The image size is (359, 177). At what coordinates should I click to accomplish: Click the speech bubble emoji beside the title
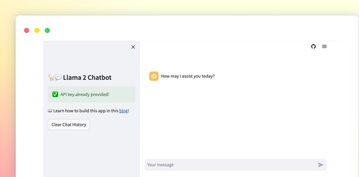point(58,77)
